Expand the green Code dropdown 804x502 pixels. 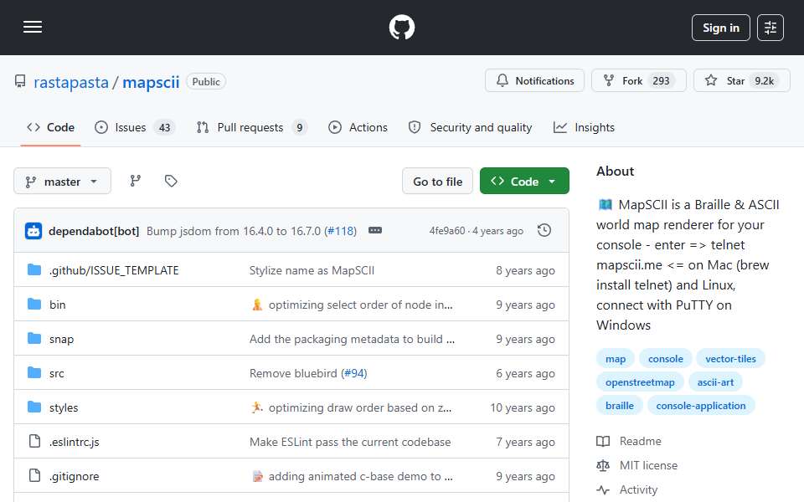click(524, 182)
